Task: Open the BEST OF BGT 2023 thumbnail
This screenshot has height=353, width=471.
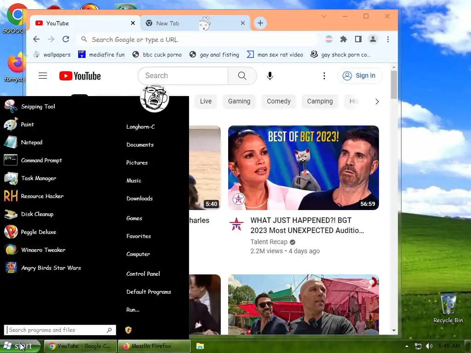Action: click(x=304, y=168)
